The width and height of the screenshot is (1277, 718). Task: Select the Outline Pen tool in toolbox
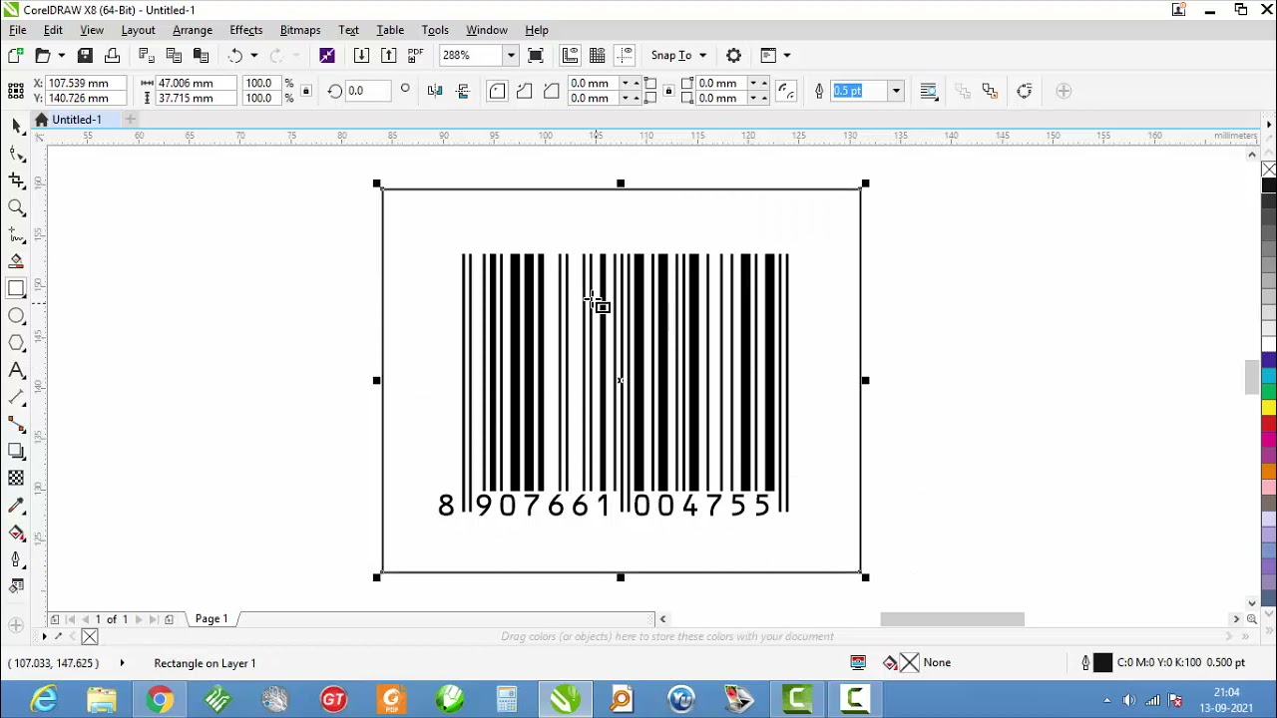pos(16,559)
